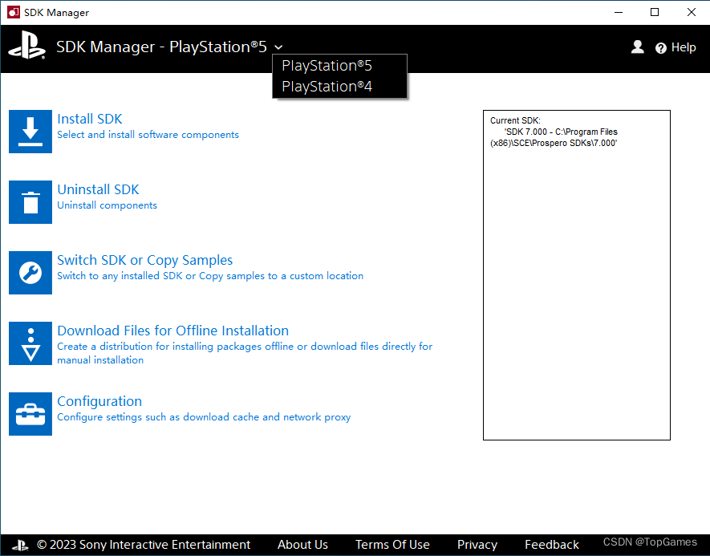Click the Help text link

pyautogui.click(x=684, y=47)
